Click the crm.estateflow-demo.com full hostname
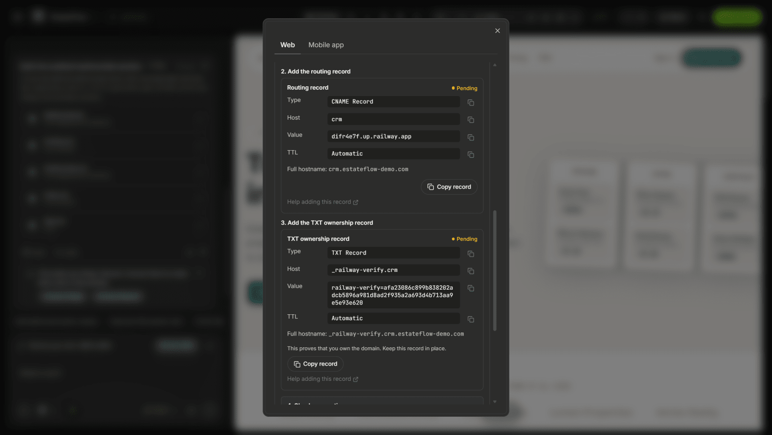772x435 pixels. tap(368, 169)
